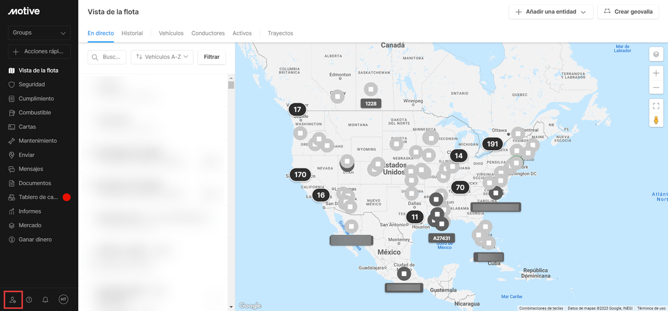Switch to the En directo tab
The width and height of the screenshot is (668, 311).
point(101,33)
